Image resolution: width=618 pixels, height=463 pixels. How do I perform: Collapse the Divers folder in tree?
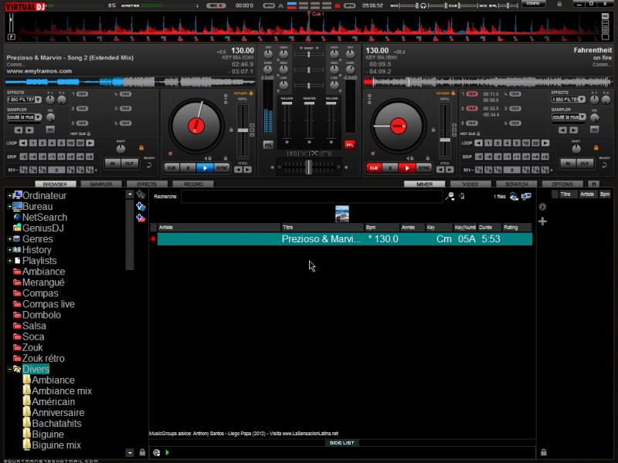[x=9, y=370]
